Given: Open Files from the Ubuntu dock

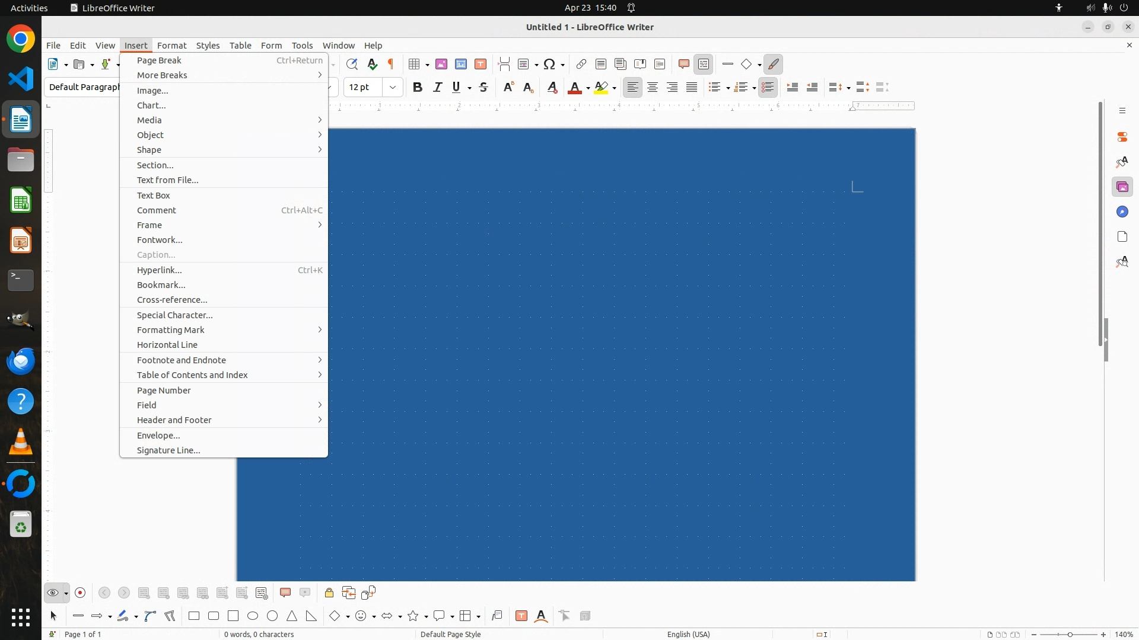Looking at the screenshot, I should [x=21, y=160].
